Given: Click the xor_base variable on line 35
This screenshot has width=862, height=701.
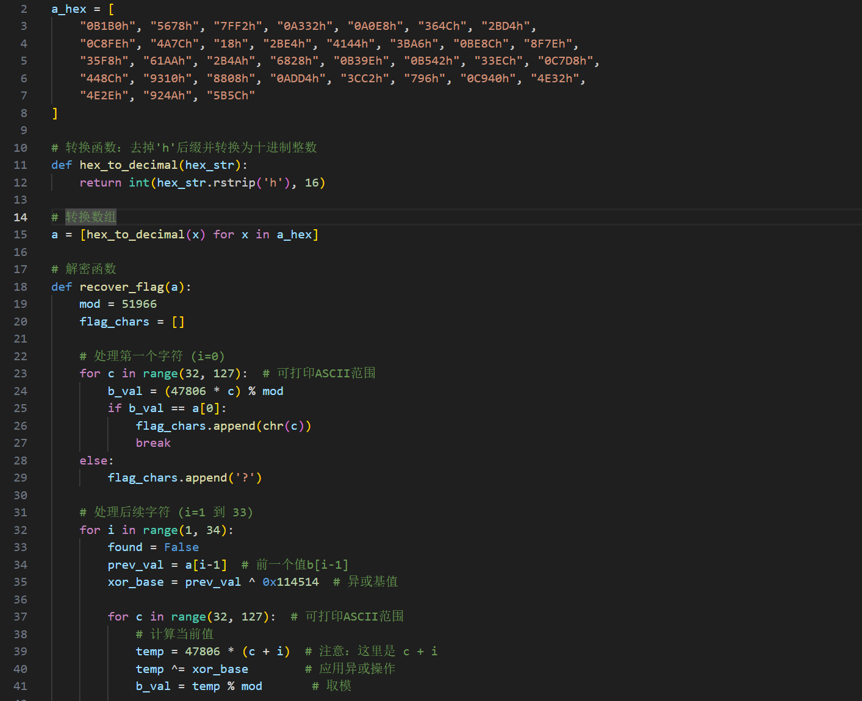Looking at the screenshot, I should 135,582.
